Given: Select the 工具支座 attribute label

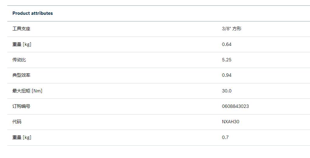Looking at the screenshot, I should [21, 29].
